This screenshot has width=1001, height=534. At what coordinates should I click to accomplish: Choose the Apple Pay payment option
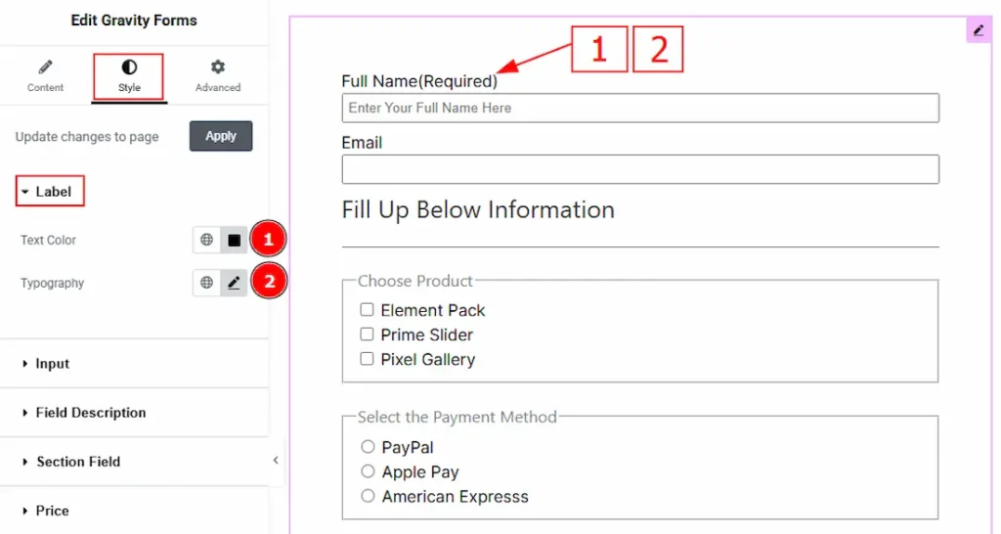click(x=369, y=471)
